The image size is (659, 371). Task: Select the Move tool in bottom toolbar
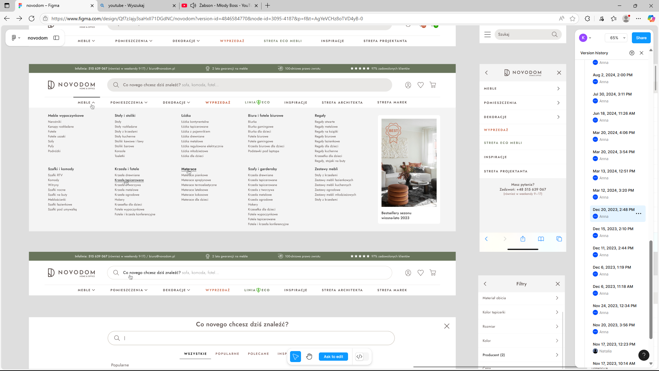coord(295,357)
